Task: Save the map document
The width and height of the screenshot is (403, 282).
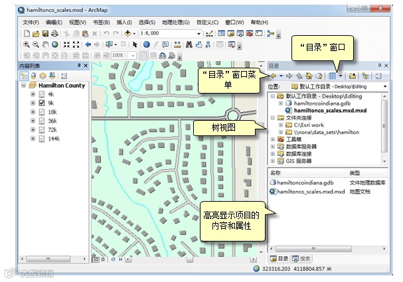Action: pos(45,33)
